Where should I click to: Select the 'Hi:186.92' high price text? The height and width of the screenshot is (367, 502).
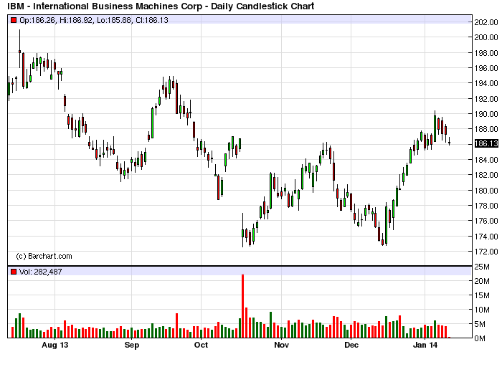tap(76, 20)
